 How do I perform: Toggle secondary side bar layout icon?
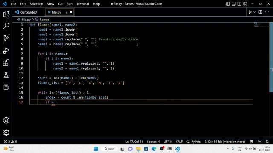pos(239,4)
